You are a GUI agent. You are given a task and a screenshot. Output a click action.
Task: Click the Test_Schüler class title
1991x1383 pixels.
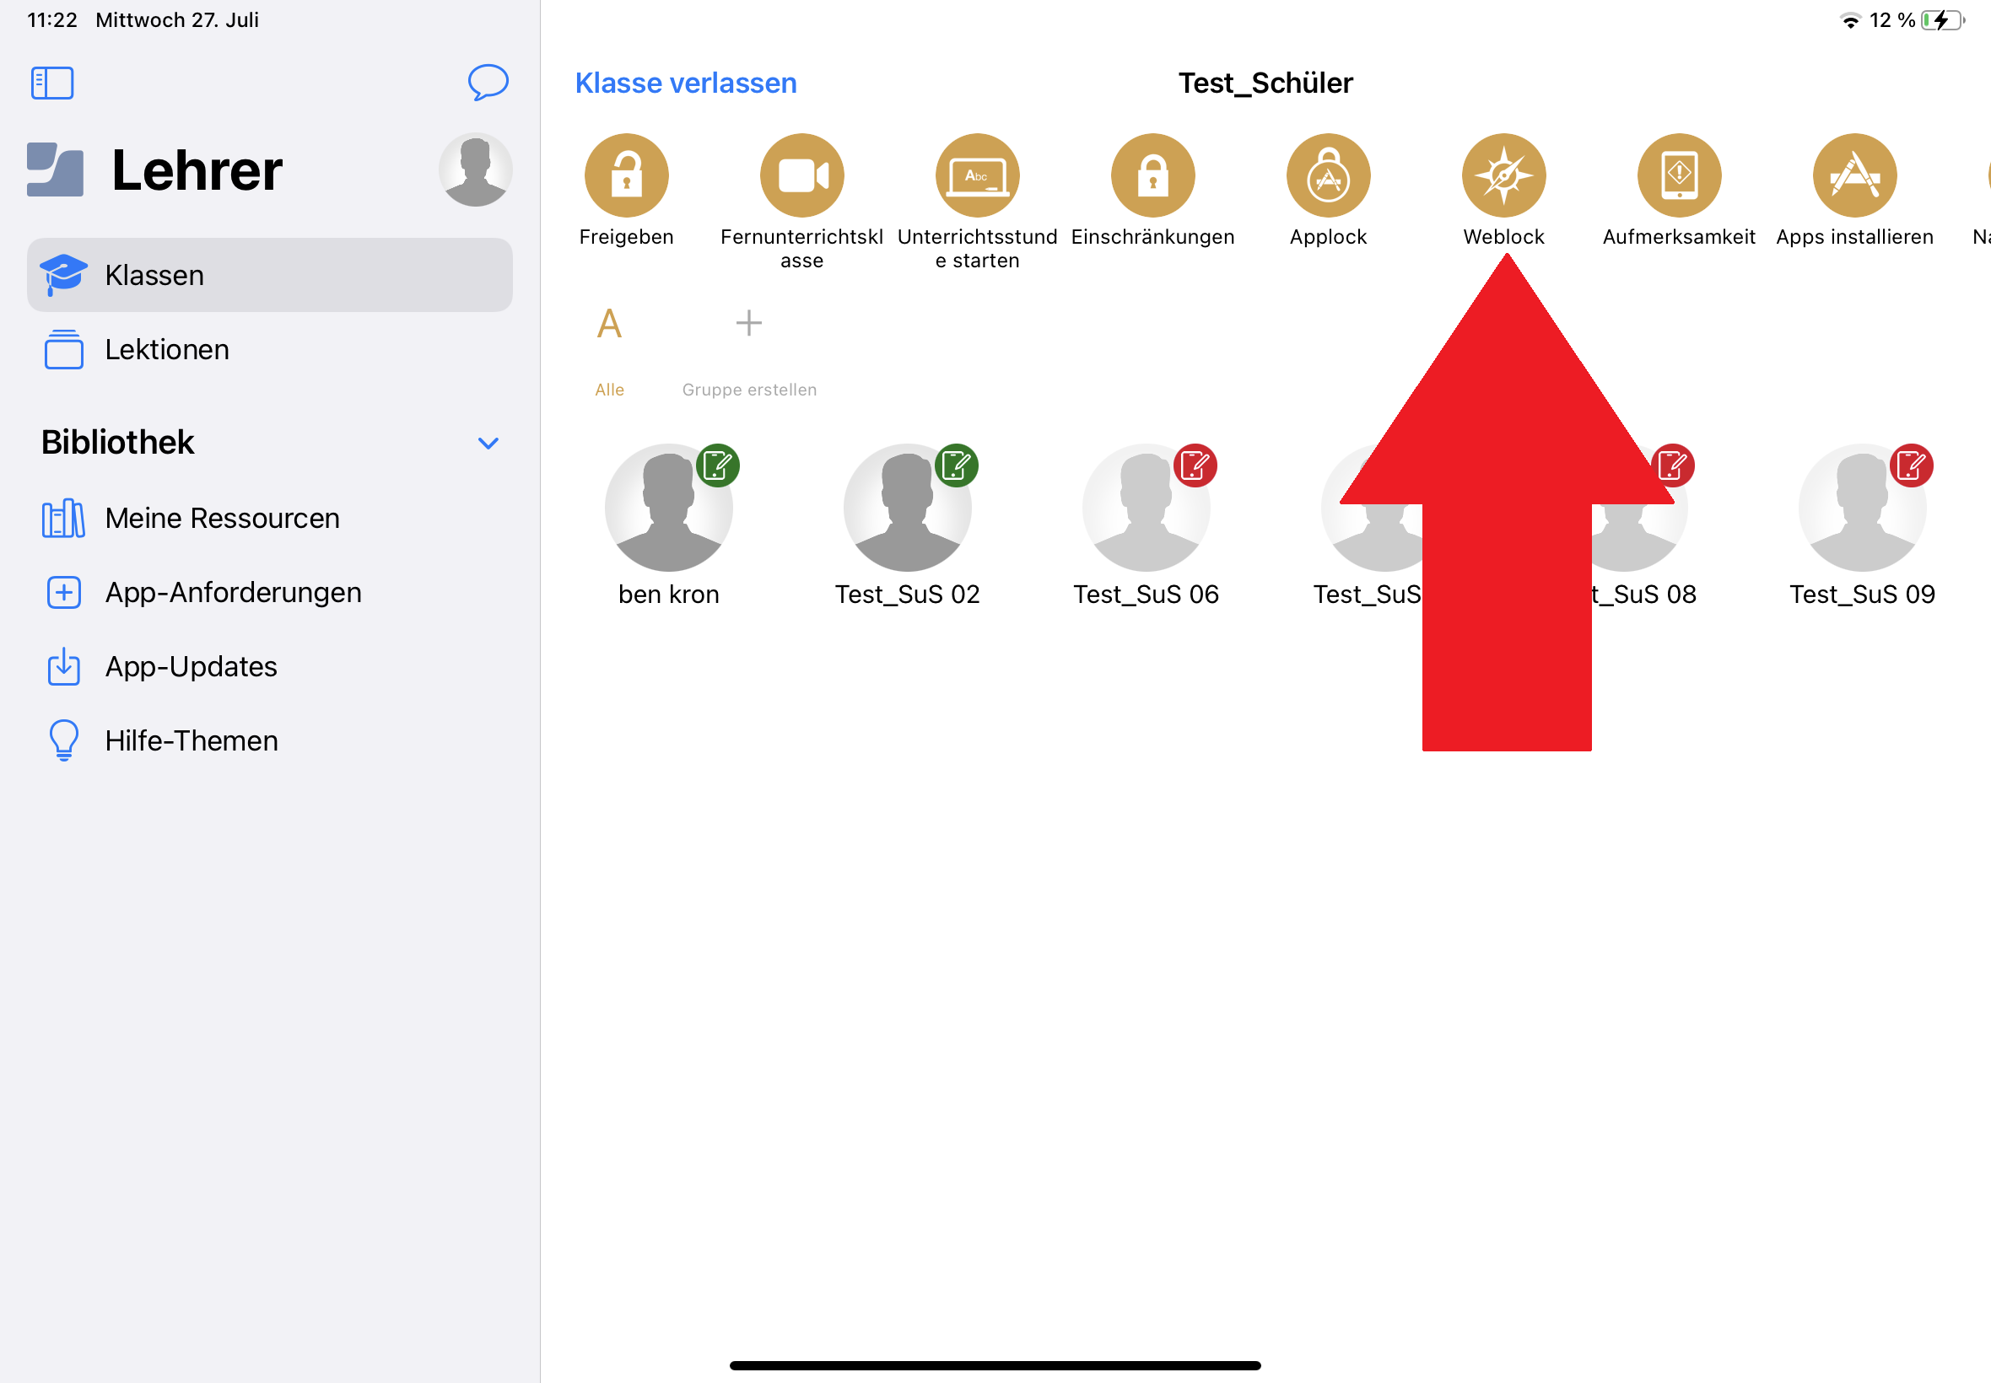(1265, 83)
